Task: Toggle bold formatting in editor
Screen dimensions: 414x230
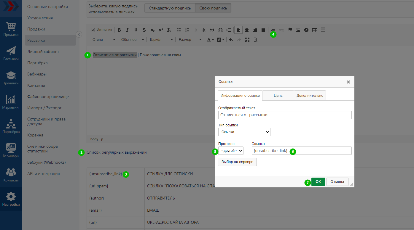Action: [119, 30]
